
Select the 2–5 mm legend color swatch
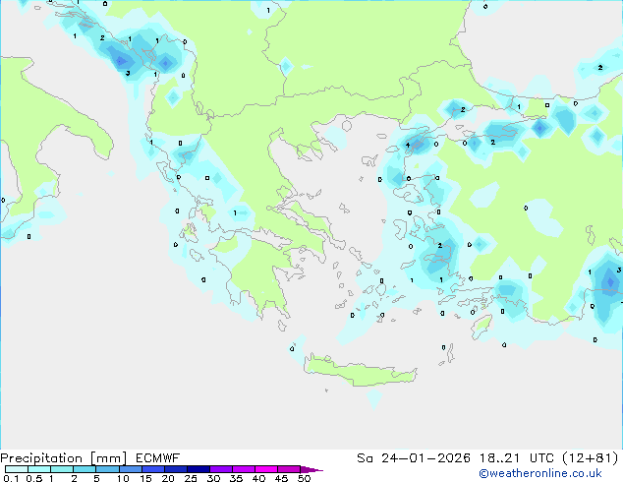(85, 470)
